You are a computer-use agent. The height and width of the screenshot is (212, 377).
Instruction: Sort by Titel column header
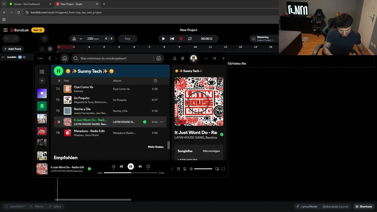66,81
